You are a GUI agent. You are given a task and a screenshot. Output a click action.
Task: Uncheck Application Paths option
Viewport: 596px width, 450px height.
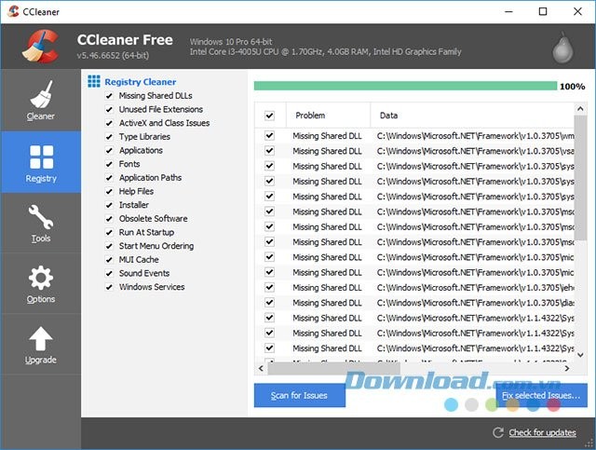[109, 178]
